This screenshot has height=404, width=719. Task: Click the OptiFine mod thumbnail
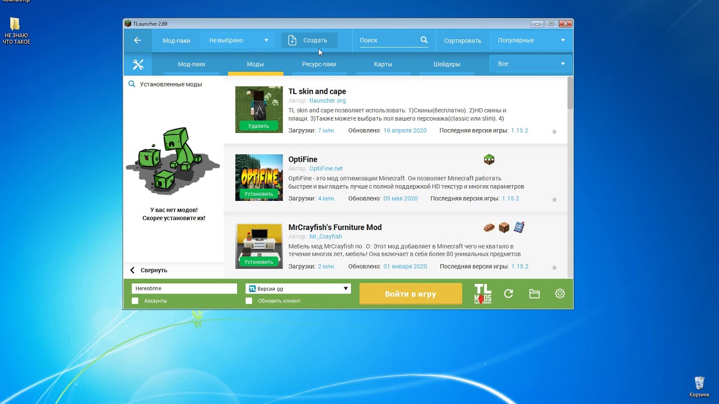tap(259, 177)
